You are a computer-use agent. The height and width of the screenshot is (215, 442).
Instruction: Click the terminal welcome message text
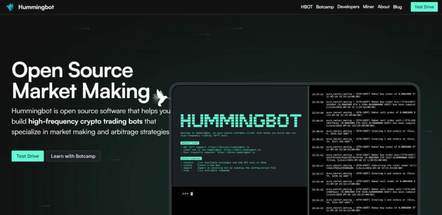point(238,134)
